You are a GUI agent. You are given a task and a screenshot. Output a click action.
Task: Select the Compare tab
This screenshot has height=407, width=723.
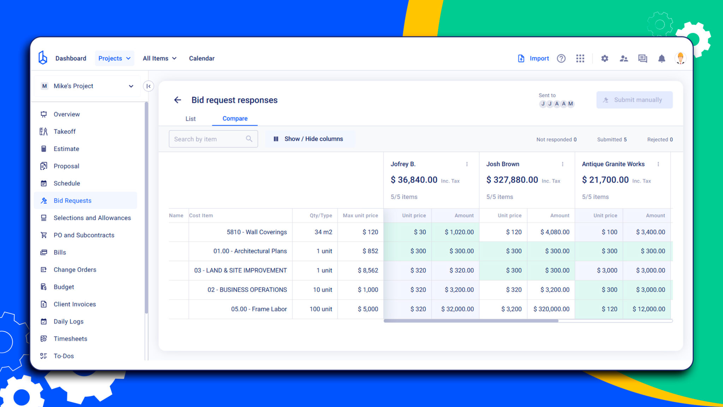pyautogui.click(x=235, y=119)
